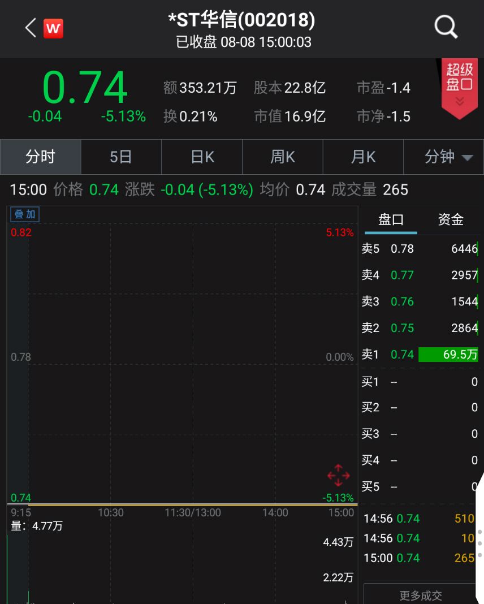The height and width of the screenshot is (604, 484).
Task: Tap the red W logo icon
Action: [x=53, y=28]
